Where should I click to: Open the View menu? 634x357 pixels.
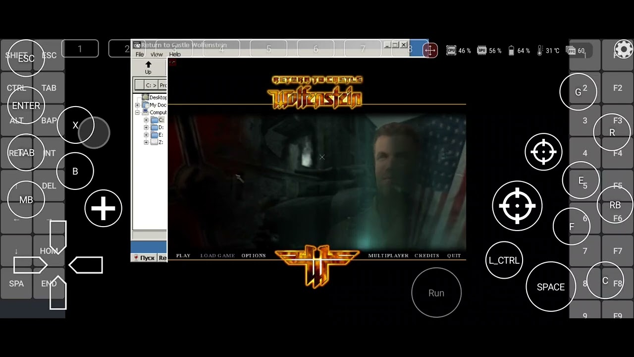[157, 54]
